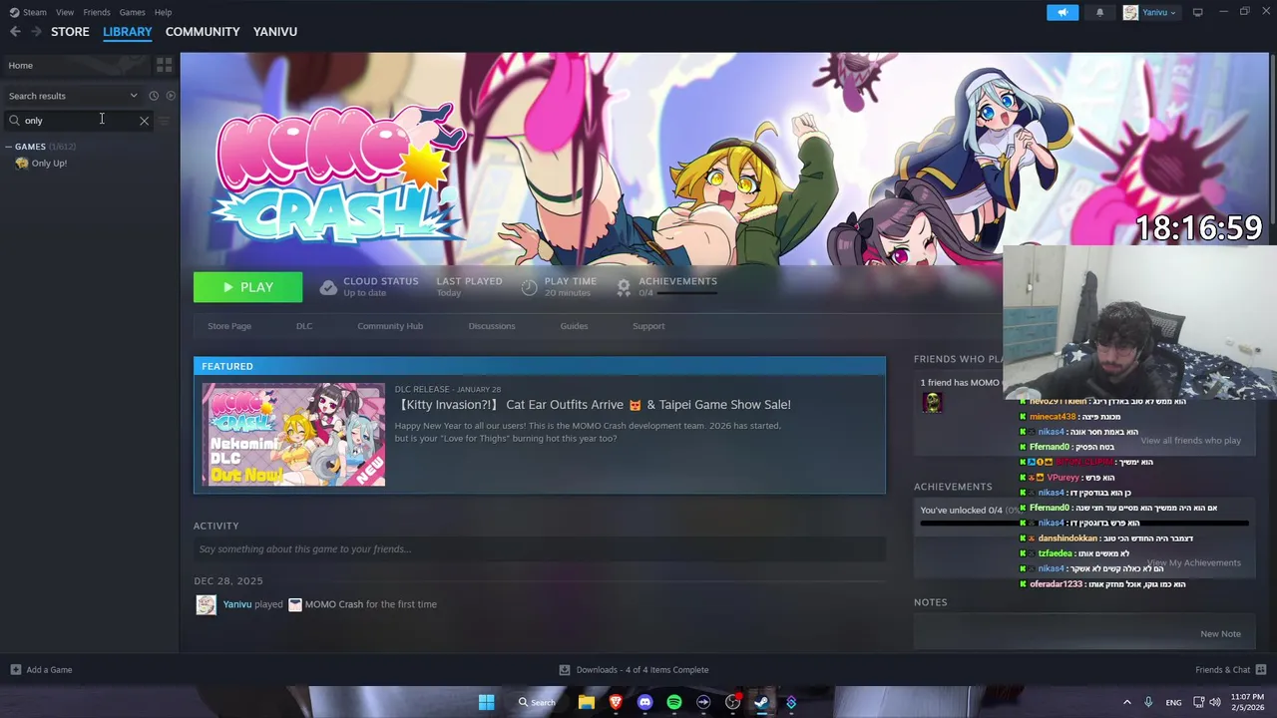Switch to the STORE tab
The height and width of the screenshot is (718, 1277).
click(70, 32)
